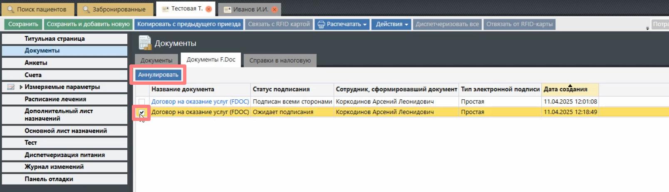
Task: Click the printer icon on Распечатать
Action: tap(321, 25)
